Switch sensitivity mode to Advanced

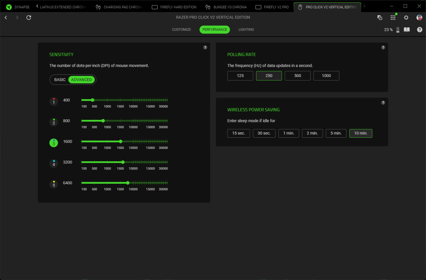(82, 80)
